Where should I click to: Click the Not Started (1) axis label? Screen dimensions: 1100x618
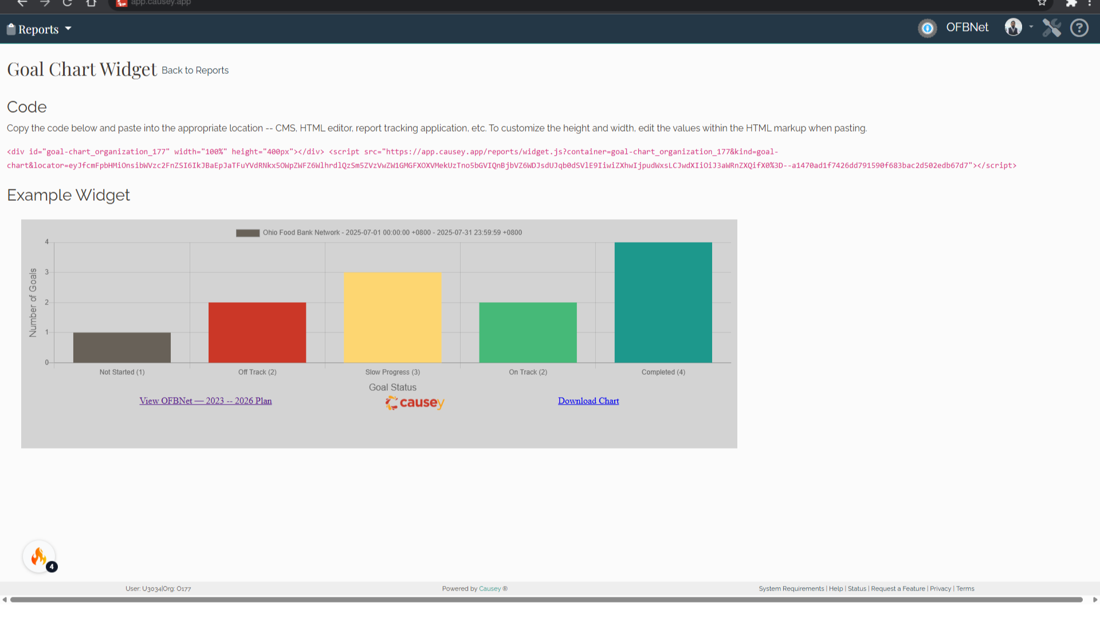[x=122, y=372]
